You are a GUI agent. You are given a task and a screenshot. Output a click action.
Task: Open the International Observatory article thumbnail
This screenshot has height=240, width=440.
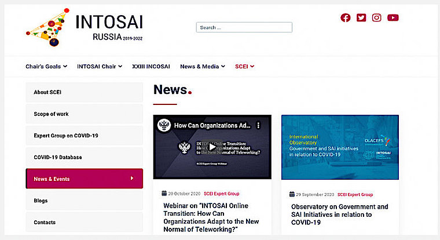[340, 147]
